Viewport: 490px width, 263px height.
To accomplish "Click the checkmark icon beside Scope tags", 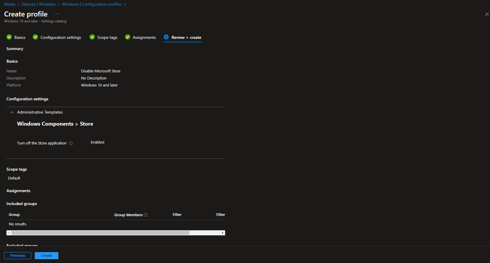I will [x=92, y=37].
